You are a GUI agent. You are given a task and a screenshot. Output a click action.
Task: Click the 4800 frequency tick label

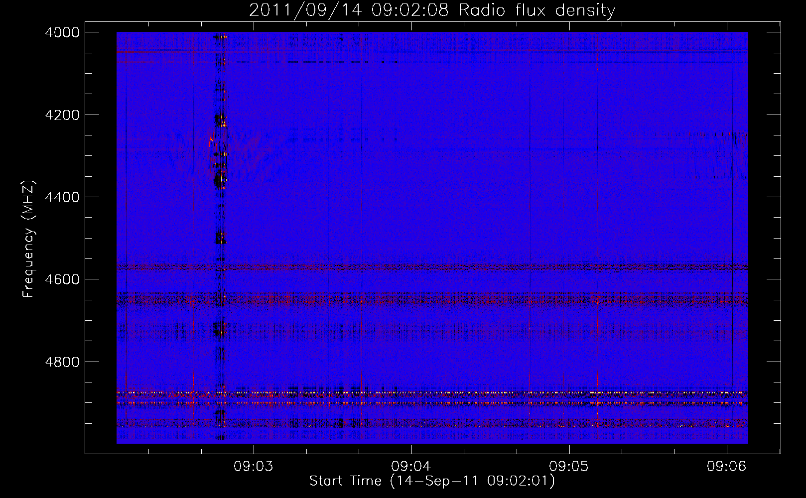[x=62, y=362]
